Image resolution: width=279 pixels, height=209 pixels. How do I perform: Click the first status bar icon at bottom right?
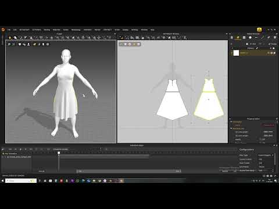[x=264, y=176]
